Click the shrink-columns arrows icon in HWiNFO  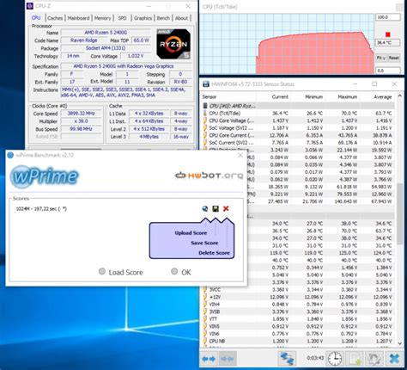pos(228,359)
